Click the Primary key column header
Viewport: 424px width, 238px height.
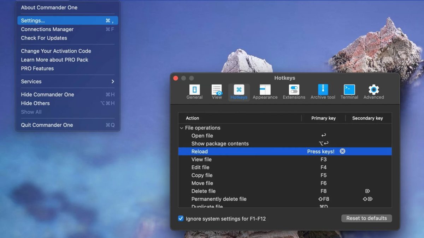pyautogui.click(x=323, y=118)
